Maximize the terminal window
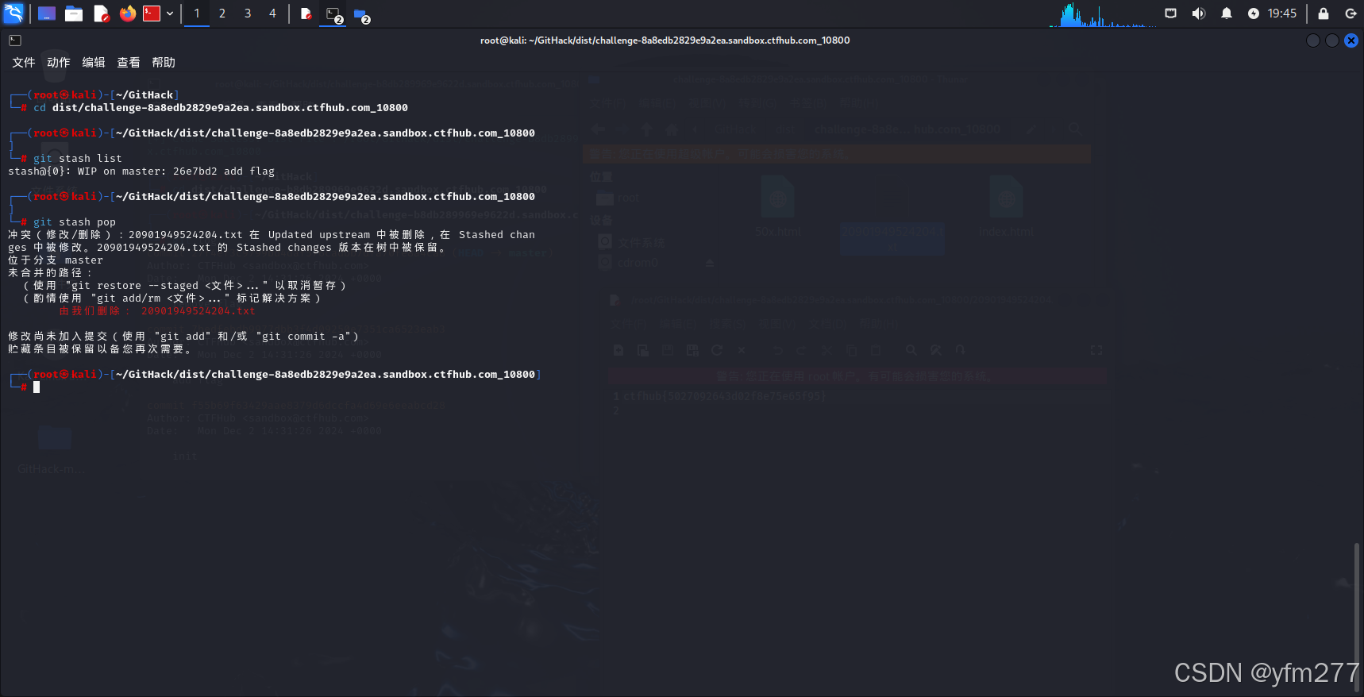 (1332, 40)
